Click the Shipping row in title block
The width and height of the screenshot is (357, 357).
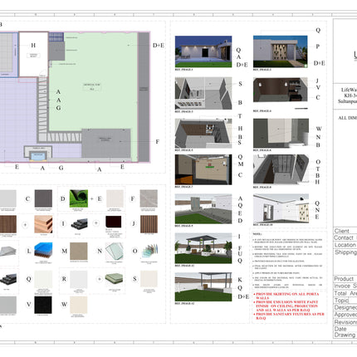click(345, 262)
